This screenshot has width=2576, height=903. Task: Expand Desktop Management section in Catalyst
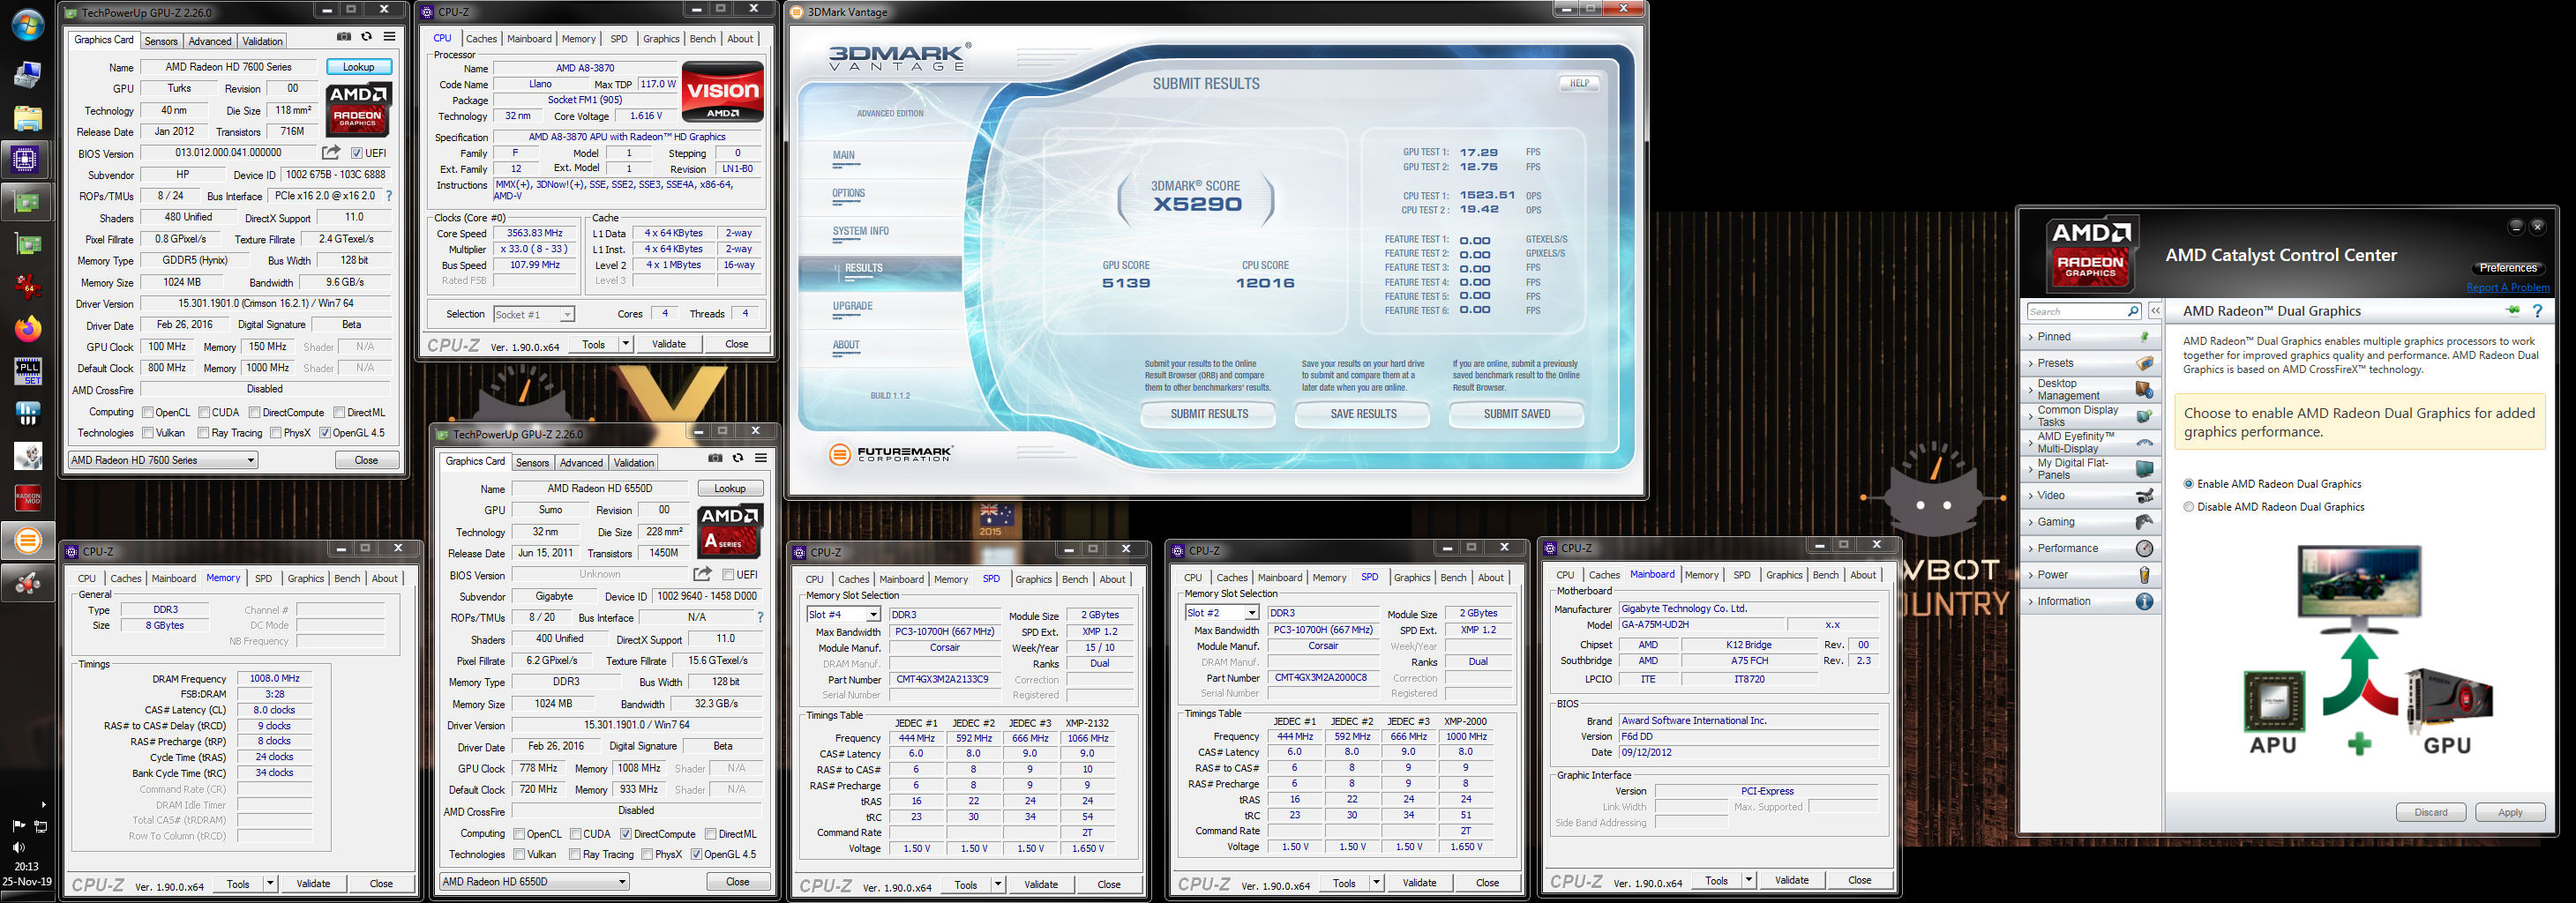[x=2090, y=389]
